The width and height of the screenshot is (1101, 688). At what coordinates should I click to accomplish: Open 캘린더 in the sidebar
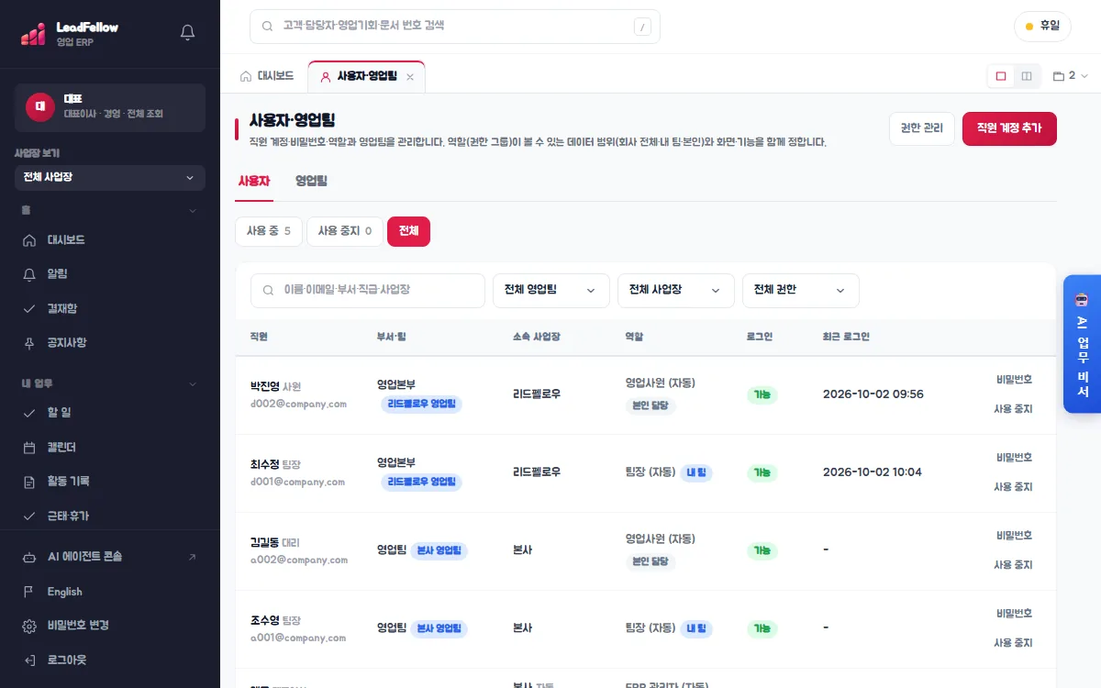point(110,448)
